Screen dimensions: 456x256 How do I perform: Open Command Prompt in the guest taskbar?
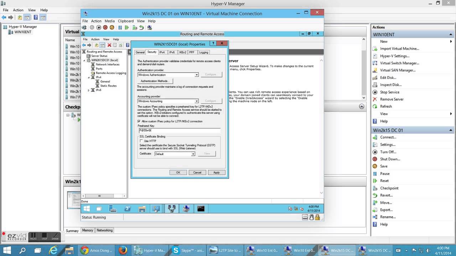(x=201, y=209)
